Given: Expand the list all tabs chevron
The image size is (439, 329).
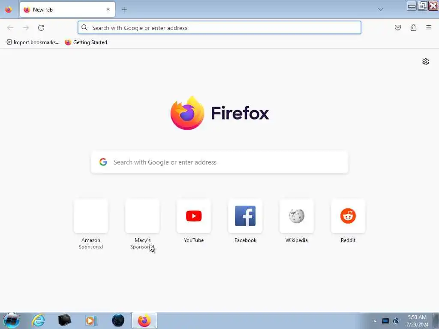Looking at the screenshot, I should click(380, 9).
